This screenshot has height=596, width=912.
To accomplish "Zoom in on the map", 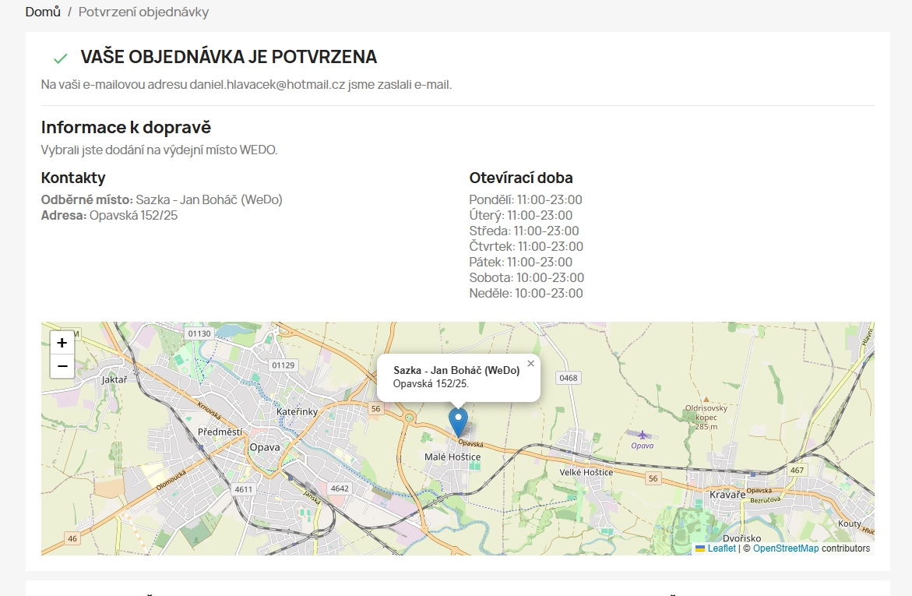I will coord(62,343).
